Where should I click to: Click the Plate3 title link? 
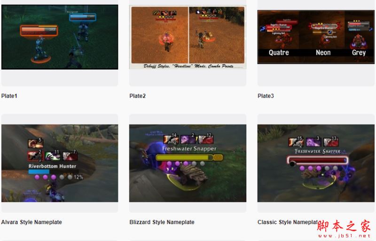(266, 96)
